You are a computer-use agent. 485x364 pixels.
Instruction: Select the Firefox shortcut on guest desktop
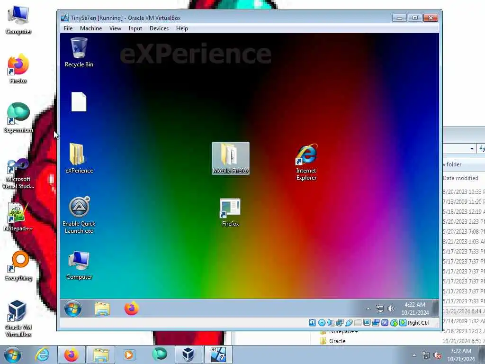click(230, 212)
